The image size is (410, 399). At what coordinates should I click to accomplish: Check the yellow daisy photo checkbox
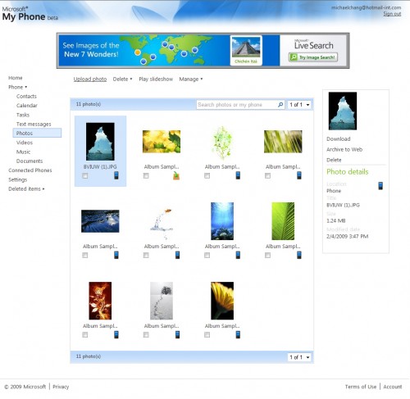[x=207, y=334]
